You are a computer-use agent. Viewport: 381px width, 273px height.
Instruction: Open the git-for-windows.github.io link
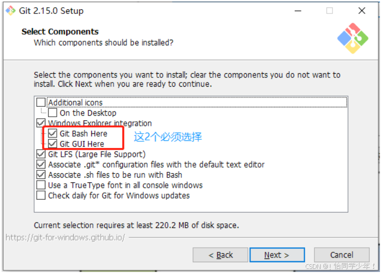(x=66, y=237)
